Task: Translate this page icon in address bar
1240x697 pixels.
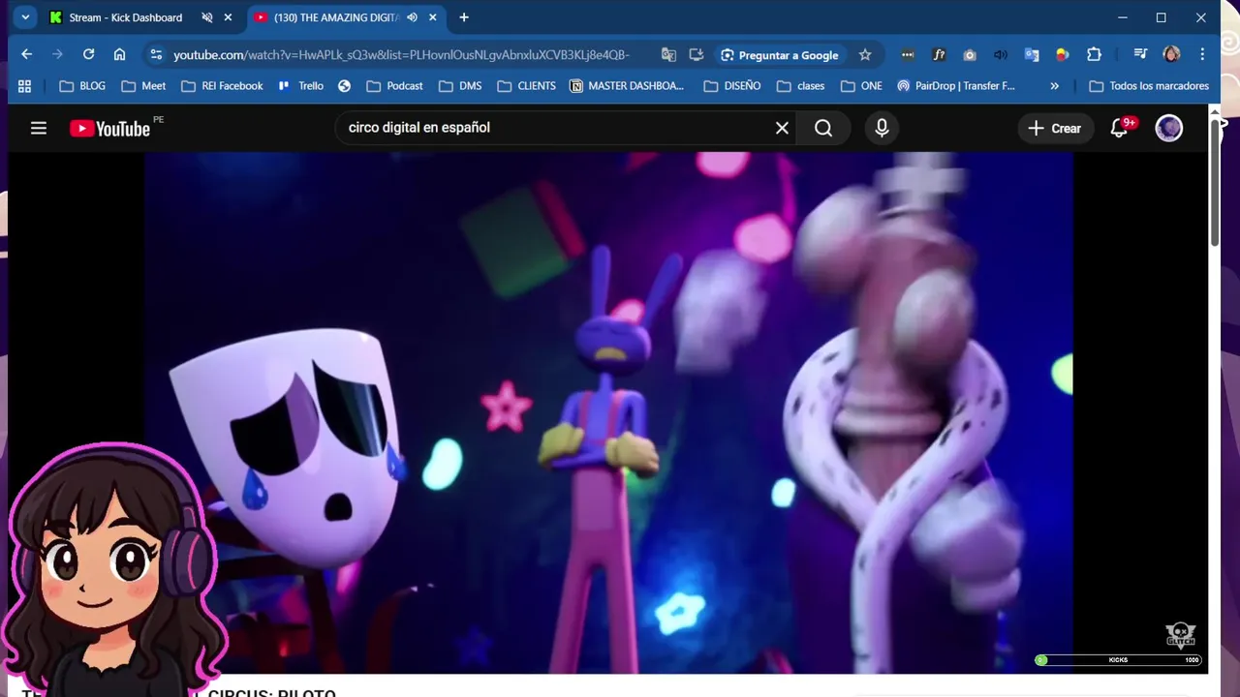Action: tap(668, 55)
